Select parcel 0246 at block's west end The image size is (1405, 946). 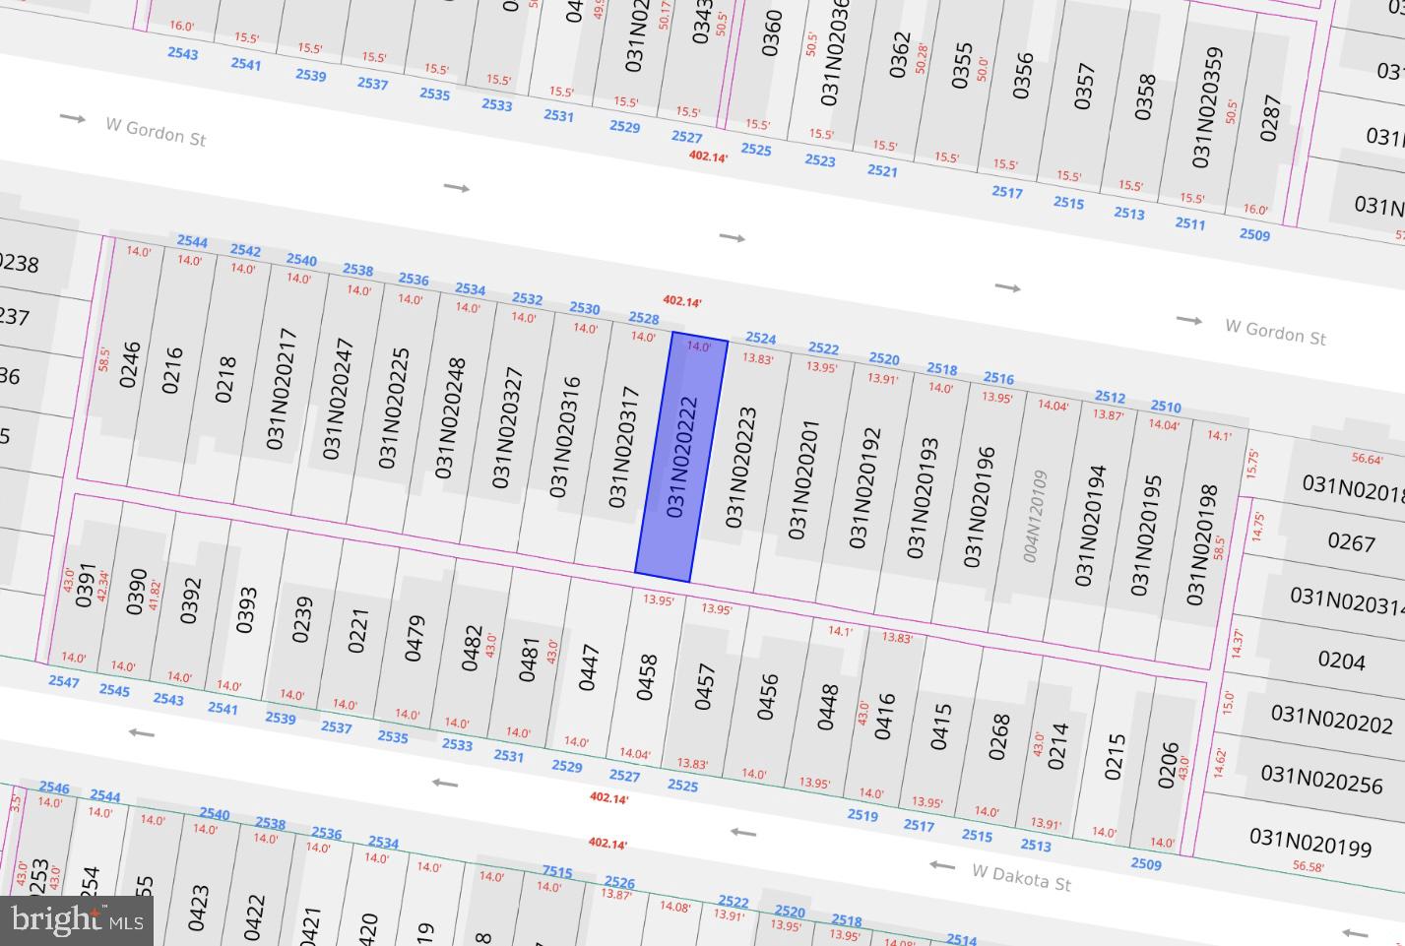(130, 364)
